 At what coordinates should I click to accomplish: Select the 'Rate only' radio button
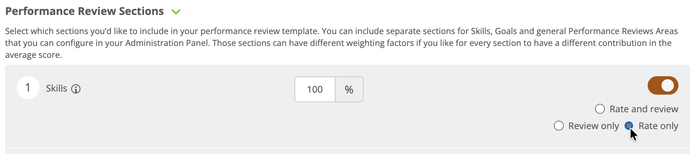(x=629, y=126)
